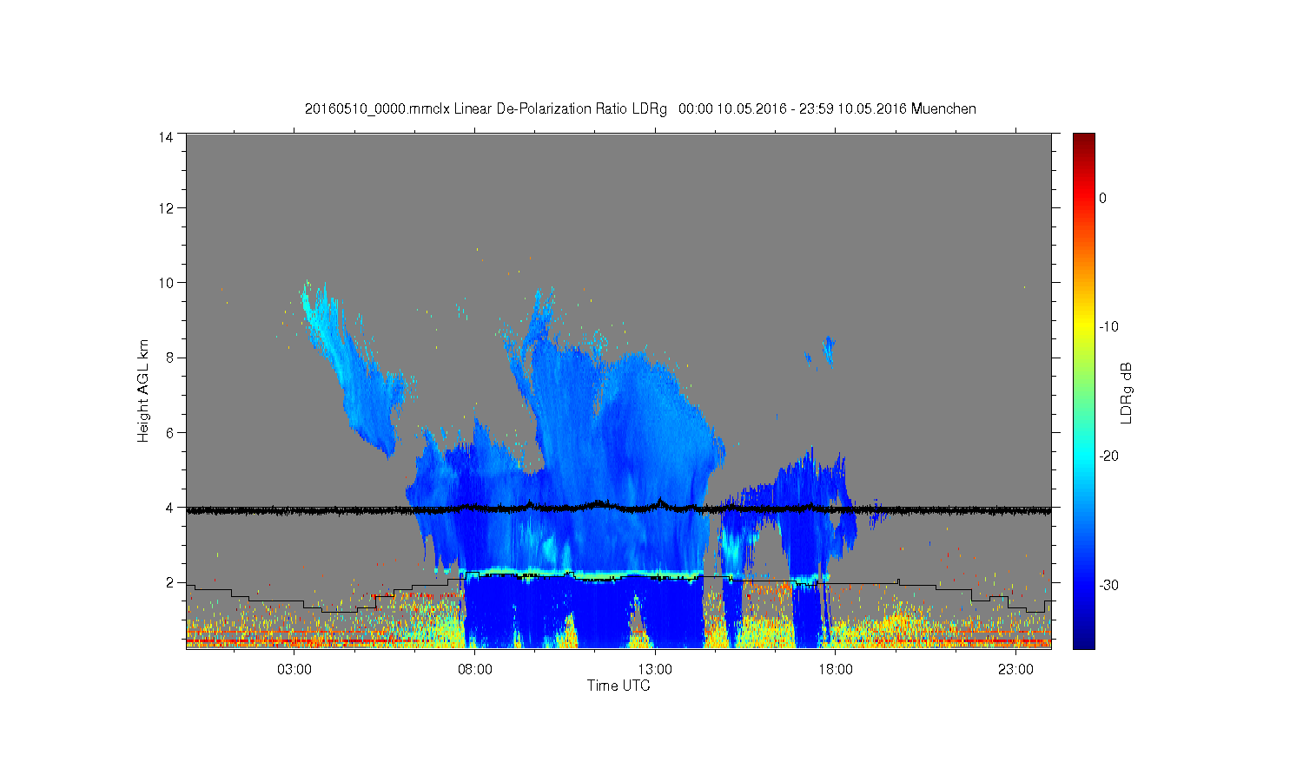This screenshot has width=1303, height=781.
Task: Click the colorbar value label -30
Action: point(1108,585)
